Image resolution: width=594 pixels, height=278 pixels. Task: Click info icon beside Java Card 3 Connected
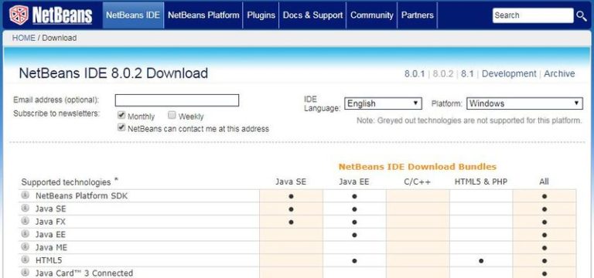click(25, 273)
